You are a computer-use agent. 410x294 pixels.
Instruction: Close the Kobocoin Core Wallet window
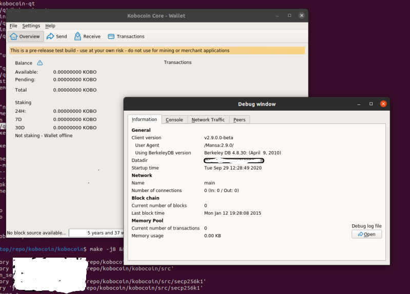[x=301, y=15]
